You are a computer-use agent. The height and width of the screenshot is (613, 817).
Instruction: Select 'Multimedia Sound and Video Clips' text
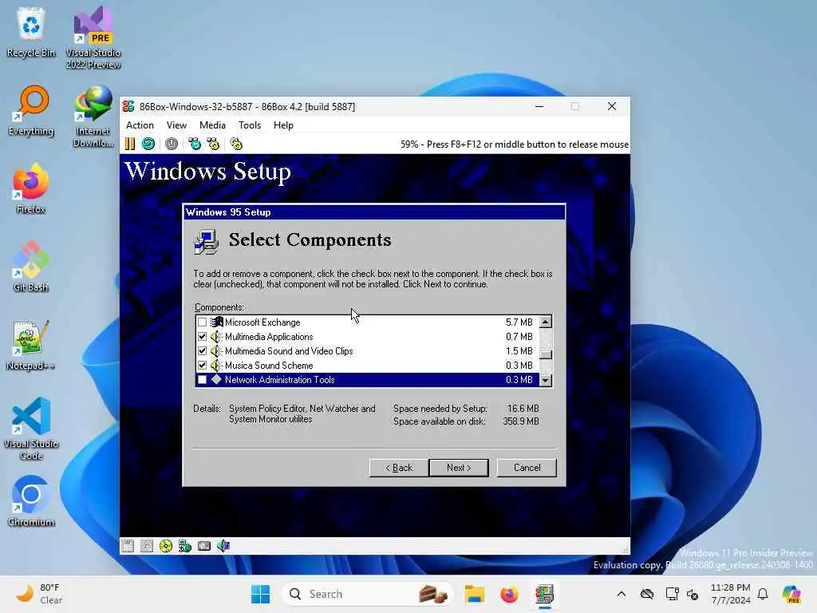pos(289,351)
